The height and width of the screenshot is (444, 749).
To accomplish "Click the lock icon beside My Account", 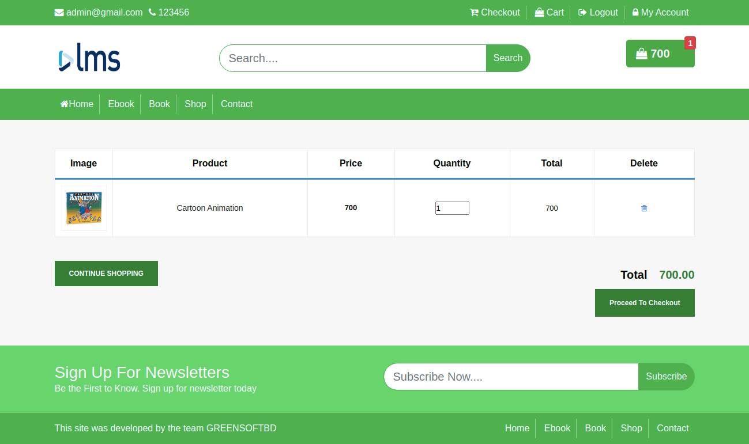I will click(x=635, y=12).
